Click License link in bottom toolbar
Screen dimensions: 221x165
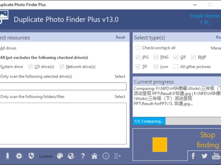pyautogui.click(x=46, y=156)
